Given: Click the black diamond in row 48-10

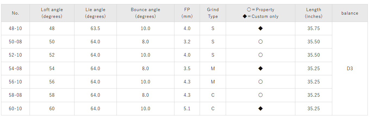Looking at the screenshot, I should [260, 28].
